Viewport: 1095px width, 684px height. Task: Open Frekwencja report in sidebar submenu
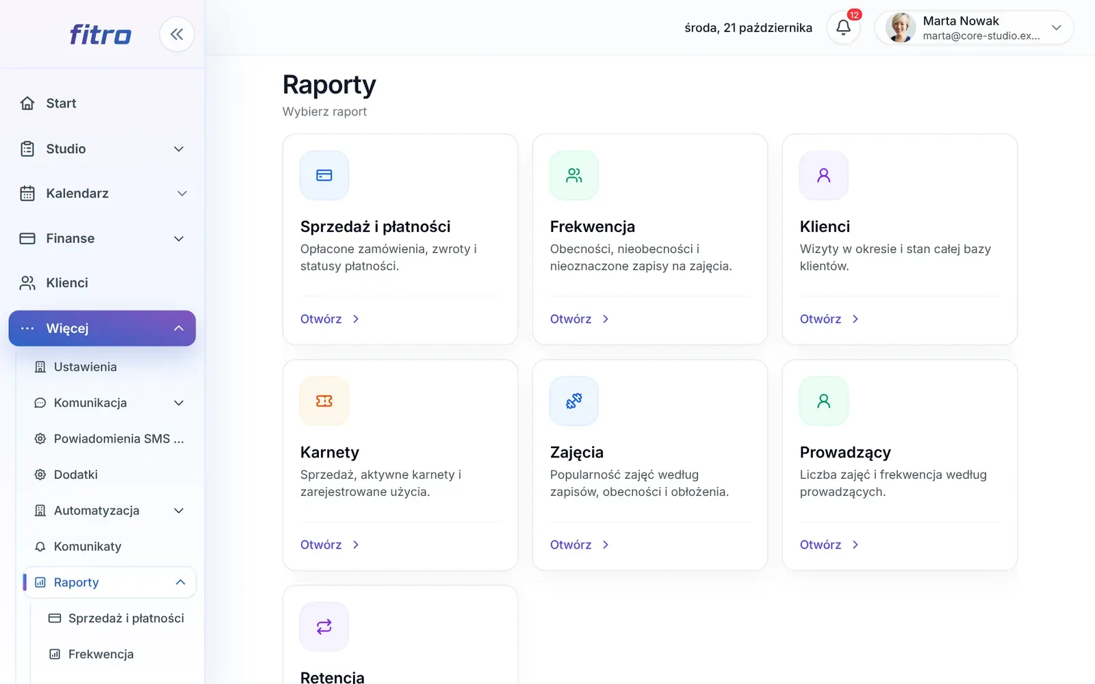click(116, 655)
